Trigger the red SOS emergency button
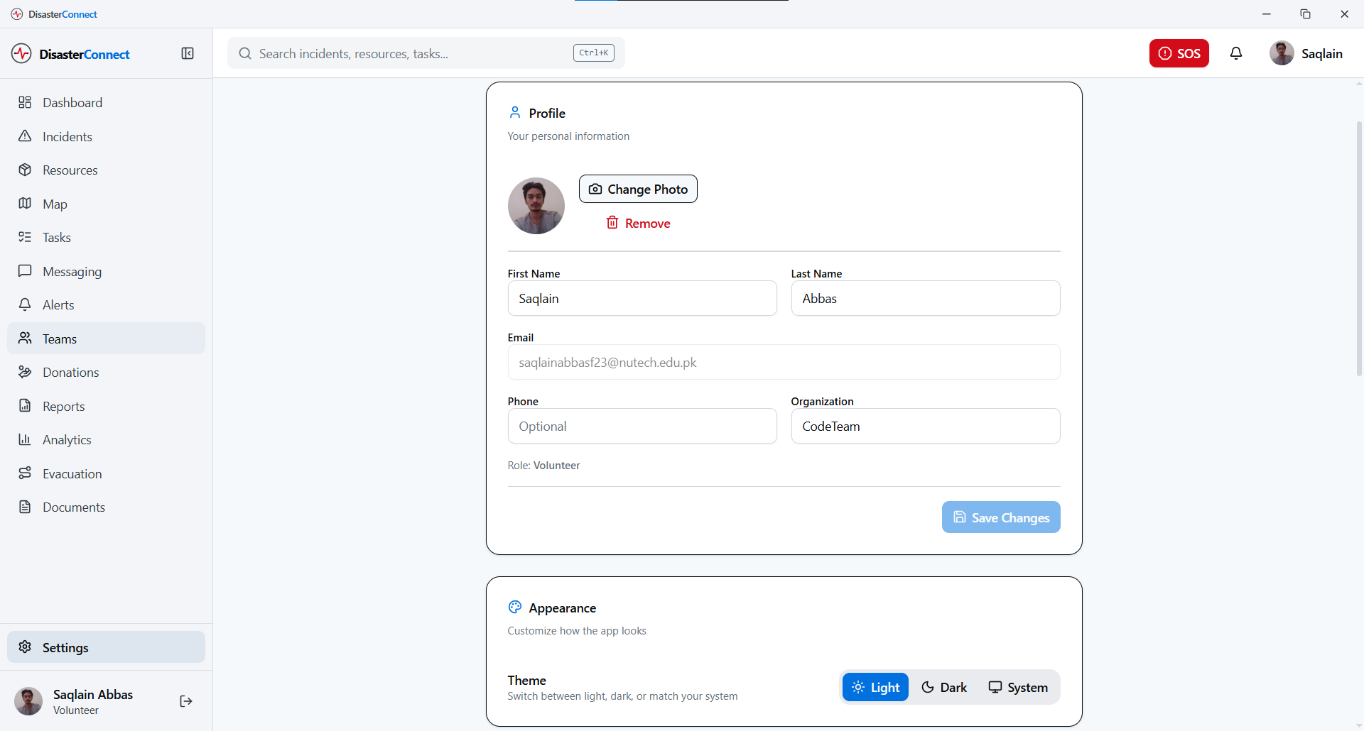Image resolution: width=1364 pixels, height=731 pixels. point(1179,53)
